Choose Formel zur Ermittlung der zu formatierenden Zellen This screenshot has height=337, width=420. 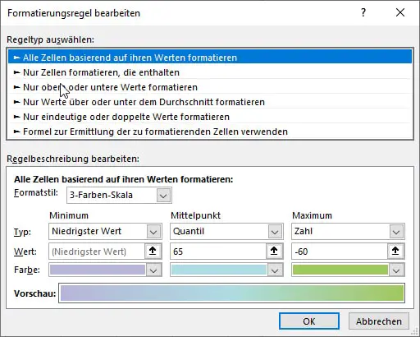pyautogui.click(x=210, y=132)
